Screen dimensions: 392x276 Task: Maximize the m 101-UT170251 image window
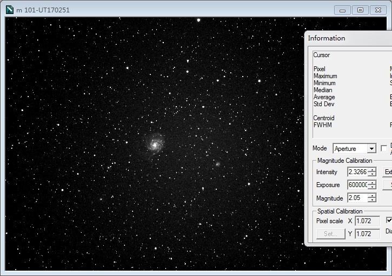(x=360, y=10)
